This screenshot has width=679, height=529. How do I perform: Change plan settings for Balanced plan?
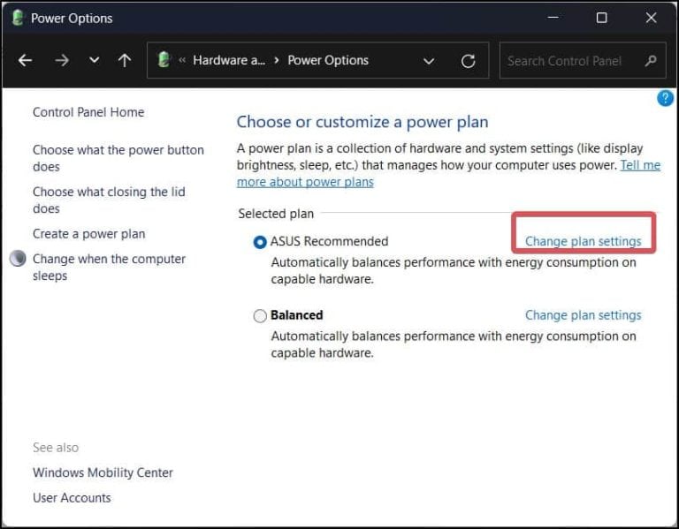coord(583,314)
